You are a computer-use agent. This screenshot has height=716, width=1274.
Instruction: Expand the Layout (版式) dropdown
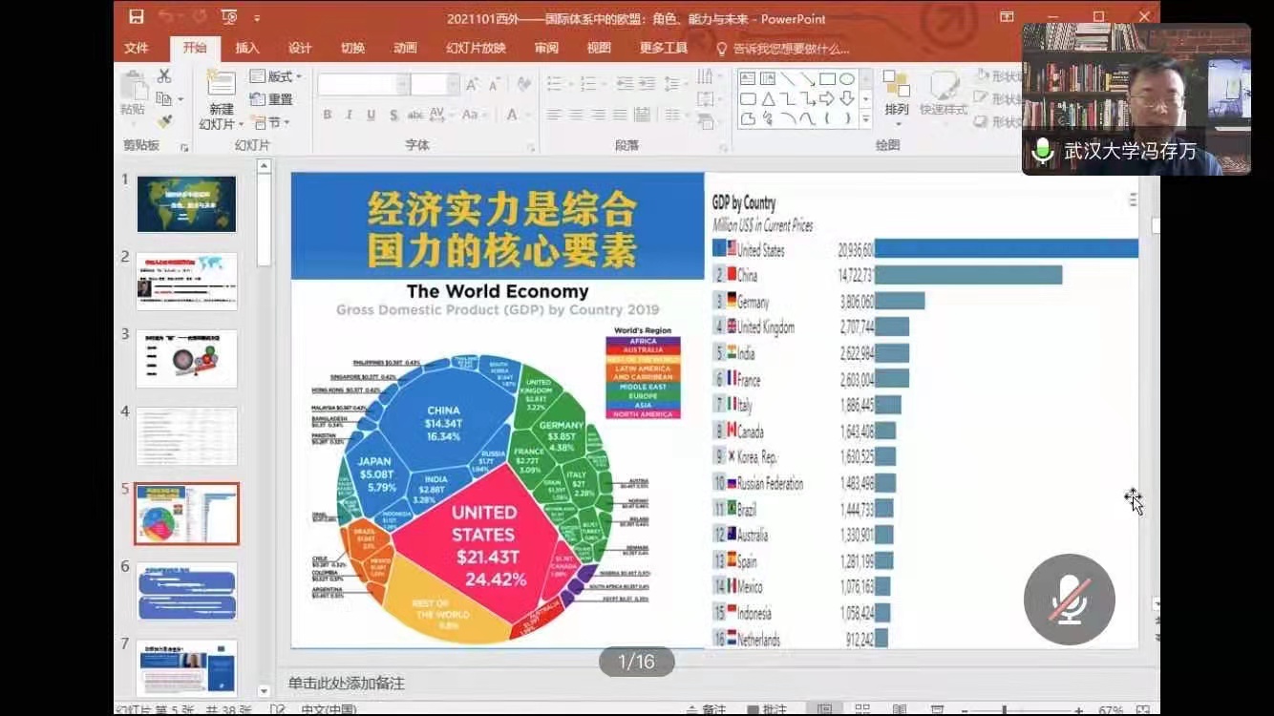click(275, 76)
